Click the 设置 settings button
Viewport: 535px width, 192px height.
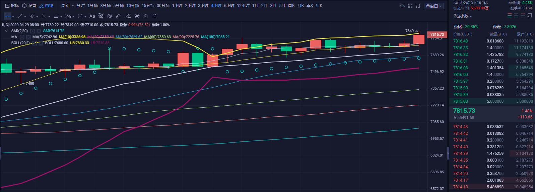[29, 6]
